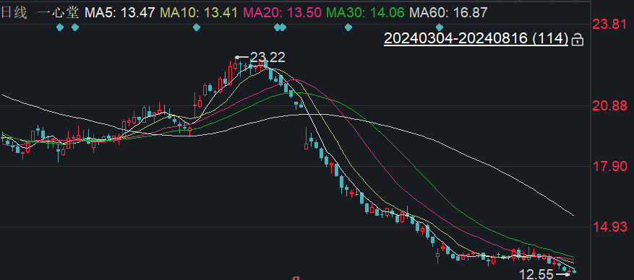Click the lock icon beside date range
Screen dimensions: 634x280
(x=578, y=40)
